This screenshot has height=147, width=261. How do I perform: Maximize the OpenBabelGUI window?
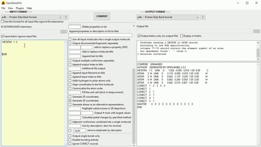(247, 3)
